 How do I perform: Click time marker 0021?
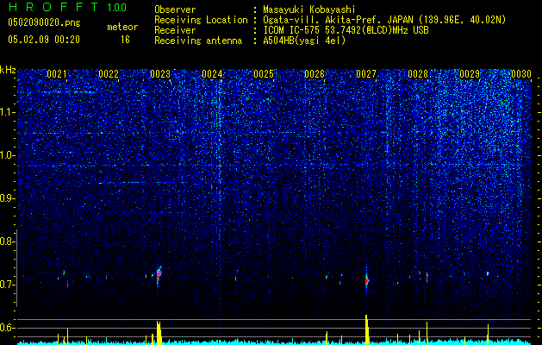click(x=56, y=74)
